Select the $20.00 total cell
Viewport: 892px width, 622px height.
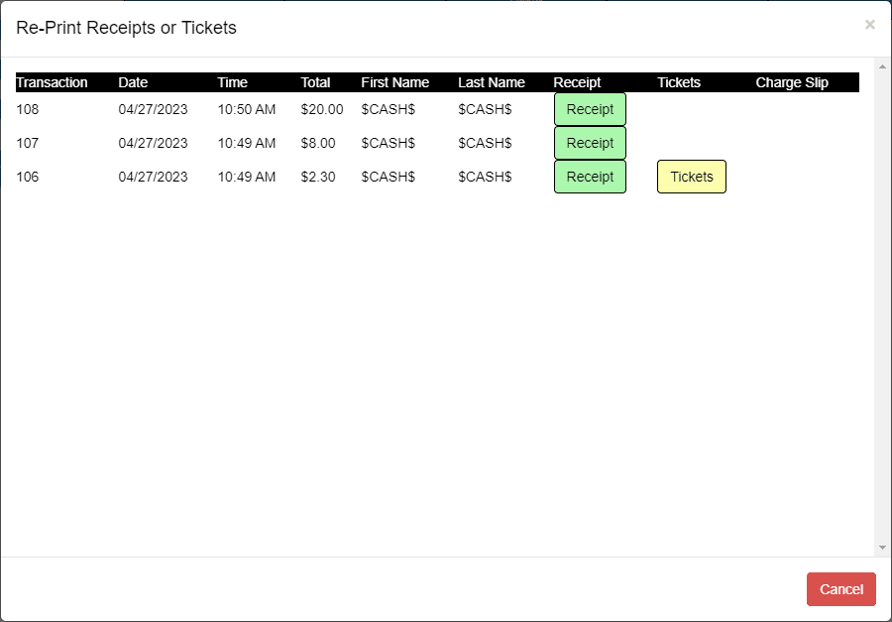click(322, 109)
